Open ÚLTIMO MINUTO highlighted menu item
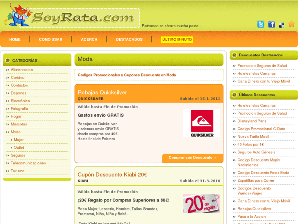The image size is (298, 224). point(177,39)
